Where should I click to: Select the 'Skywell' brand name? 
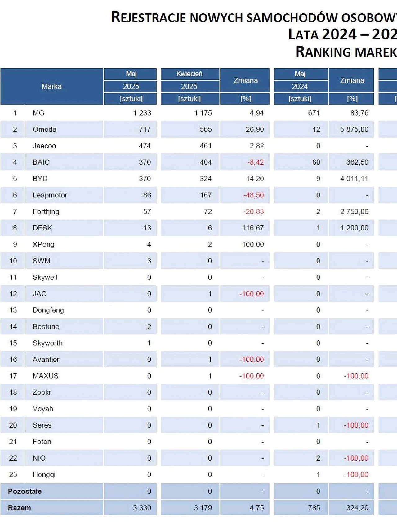45,278
